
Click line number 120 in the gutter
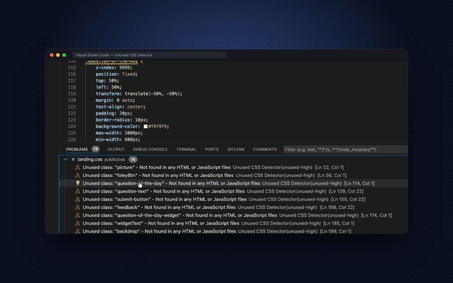72,100
